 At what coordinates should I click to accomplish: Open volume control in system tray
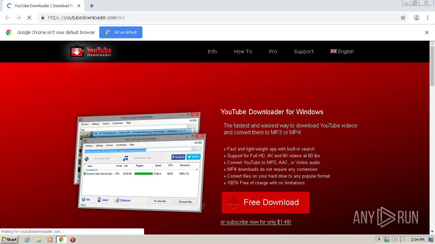tap(394, 240)
